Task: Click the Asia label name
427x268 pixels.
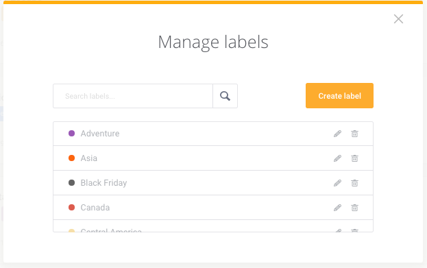Action: point(89,158)
